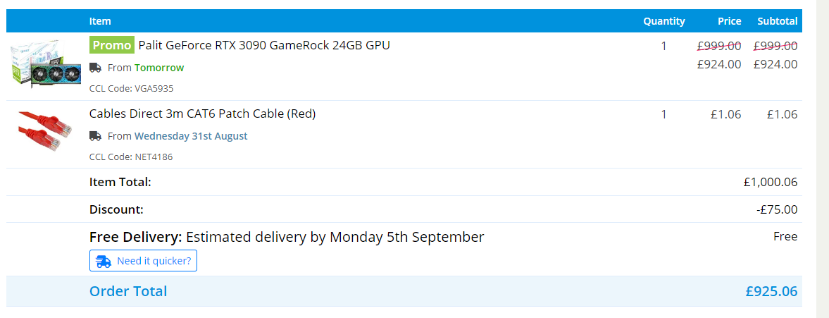Click the Need it quicker? button
Viewport: 829px width, 318px height.
pyautogui.click(x=143, y=261)
